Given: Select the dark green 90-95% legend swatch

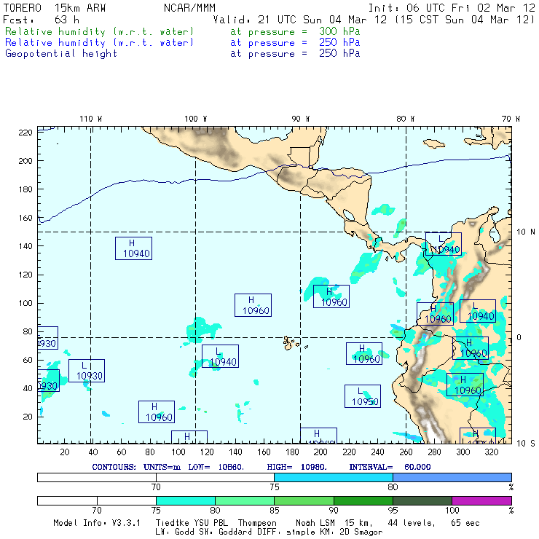Looking at the screenshot, I should click(363, 500).
